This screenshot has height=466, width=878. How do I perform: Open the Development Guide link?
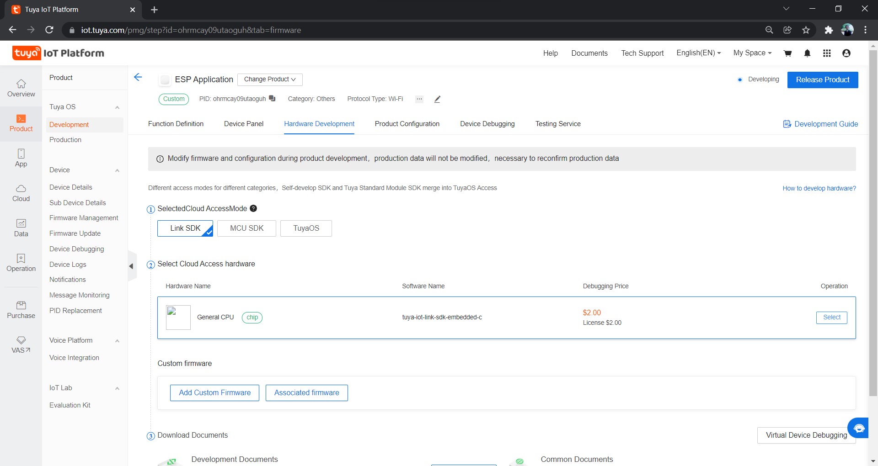(x=820, y=124)
